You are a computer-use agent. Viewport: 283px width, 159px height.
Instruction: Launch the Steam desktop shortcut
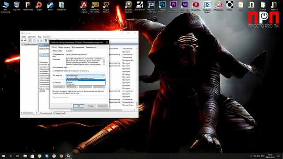click(x=50, y=6)
